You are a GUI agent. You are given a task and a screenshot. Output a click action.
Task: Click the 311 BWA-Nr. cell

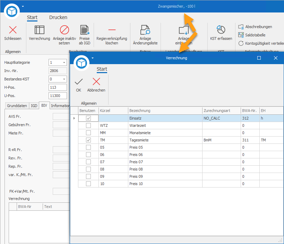[250, 140]
